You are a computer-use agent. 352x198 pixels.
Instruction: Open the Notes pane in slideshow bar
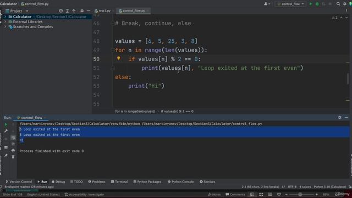[214, 194]
